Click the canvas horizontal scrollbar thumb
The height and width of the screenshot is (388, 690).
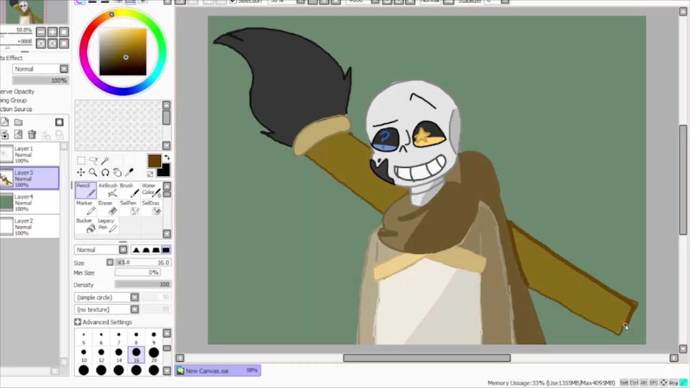pos(427,358)
